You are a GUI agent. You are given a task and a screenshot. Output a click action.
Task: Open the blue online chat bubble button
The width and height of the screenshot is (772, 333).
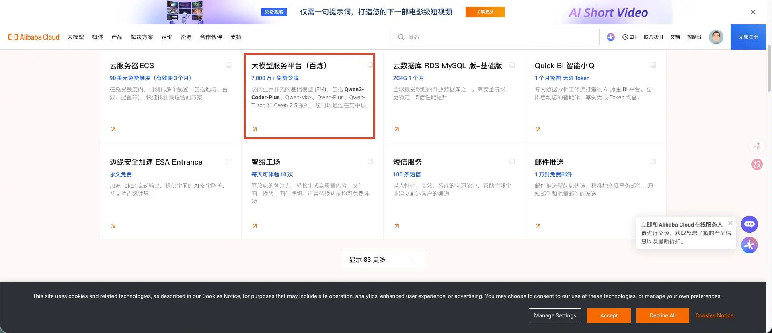(749, 224)
